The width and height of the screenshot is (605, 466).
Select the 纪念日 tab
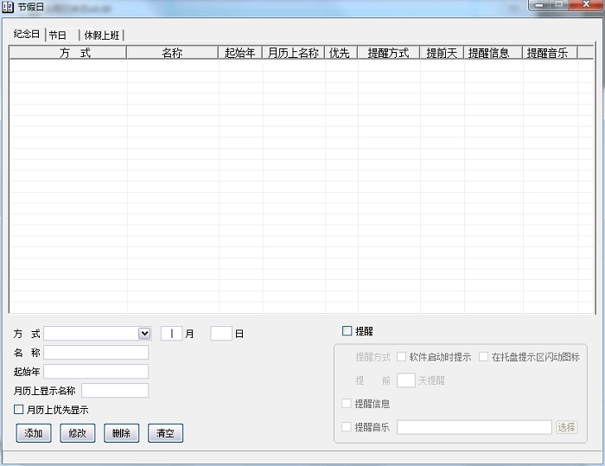(x=26, y=35)
